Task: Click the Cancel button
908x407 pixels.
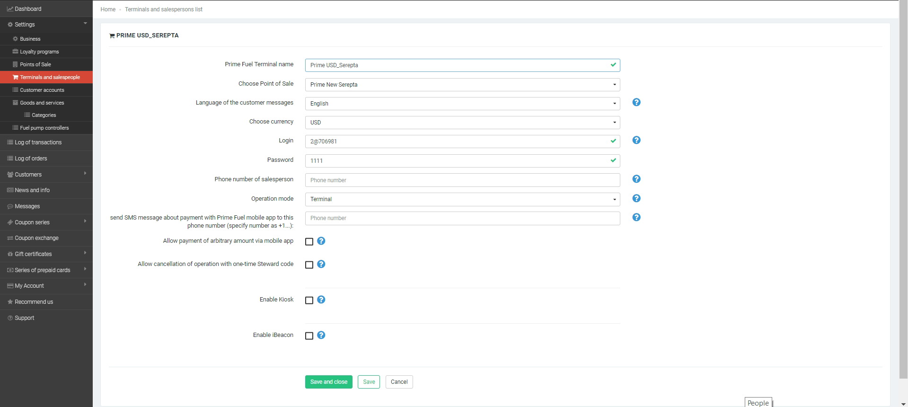Action: coord(399,382)
